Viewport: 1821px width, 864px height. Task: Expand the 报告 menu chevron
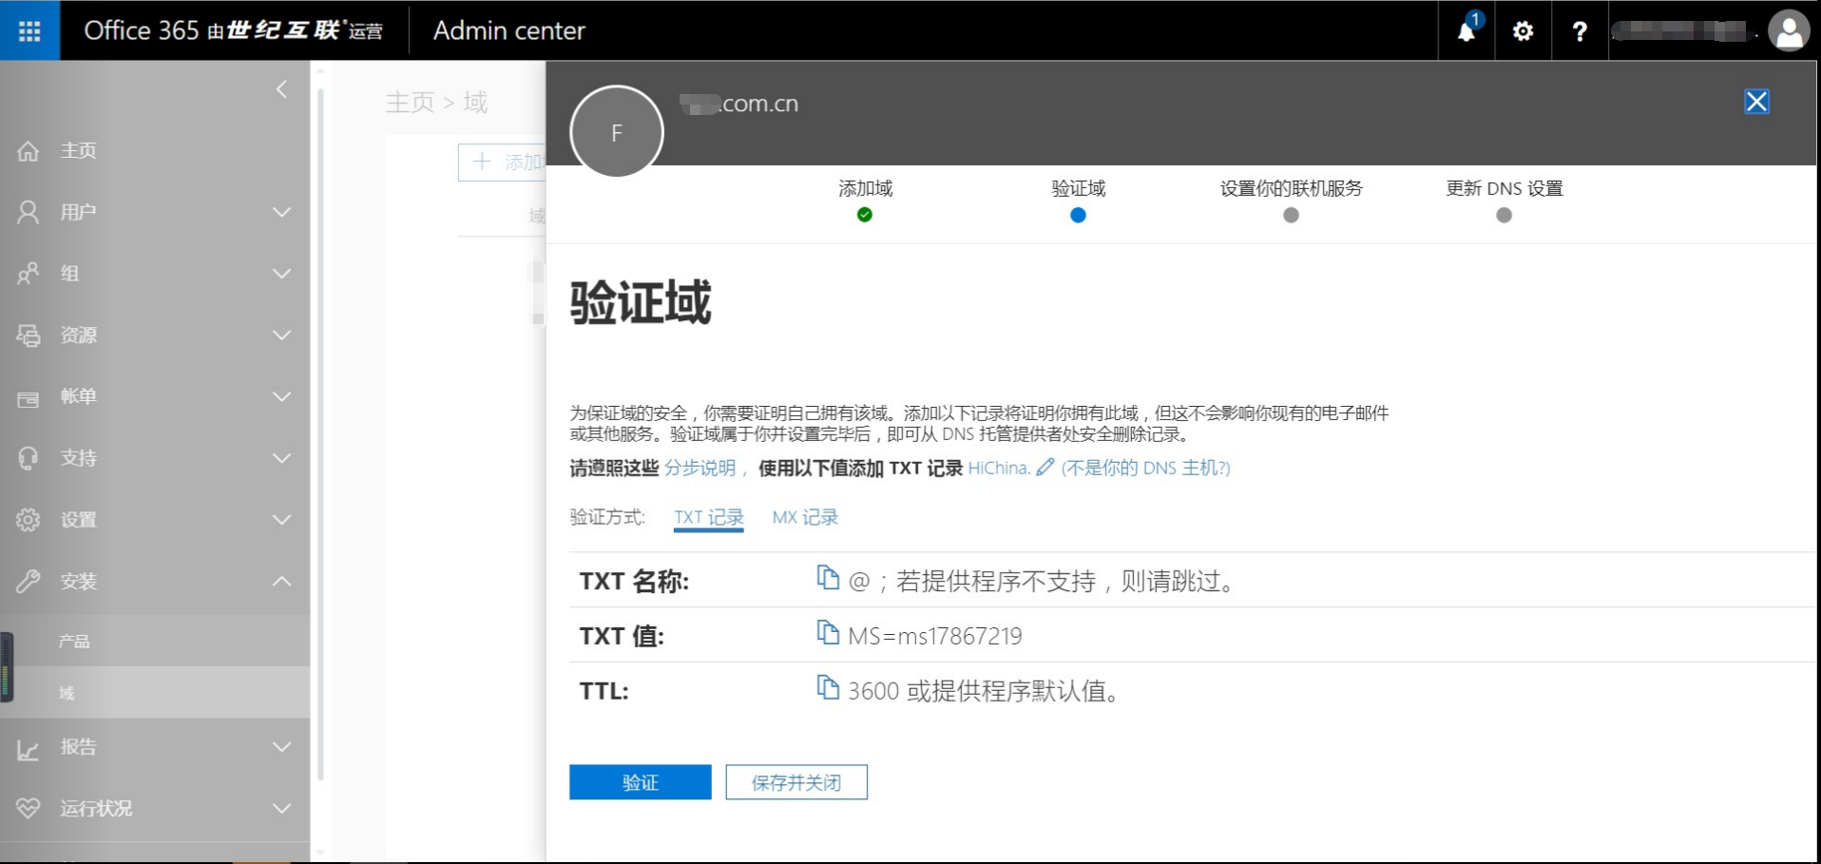click(281, 747)
